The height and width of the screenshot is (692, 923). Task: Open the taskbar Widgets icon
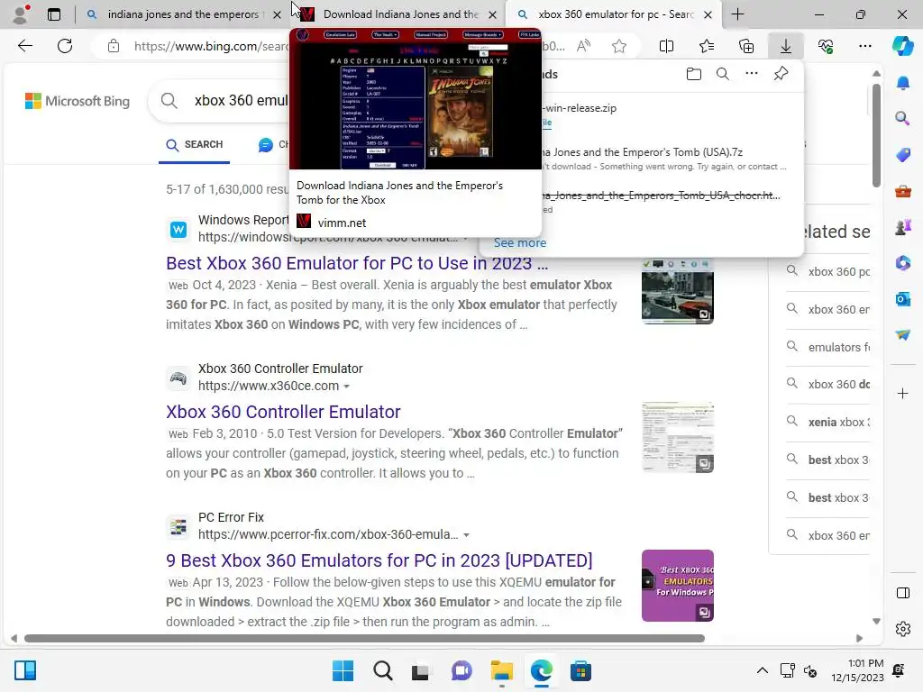coord(25,670)
